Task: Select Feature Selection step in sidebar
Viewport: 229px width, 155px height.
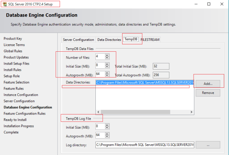Action: (17, 83)
